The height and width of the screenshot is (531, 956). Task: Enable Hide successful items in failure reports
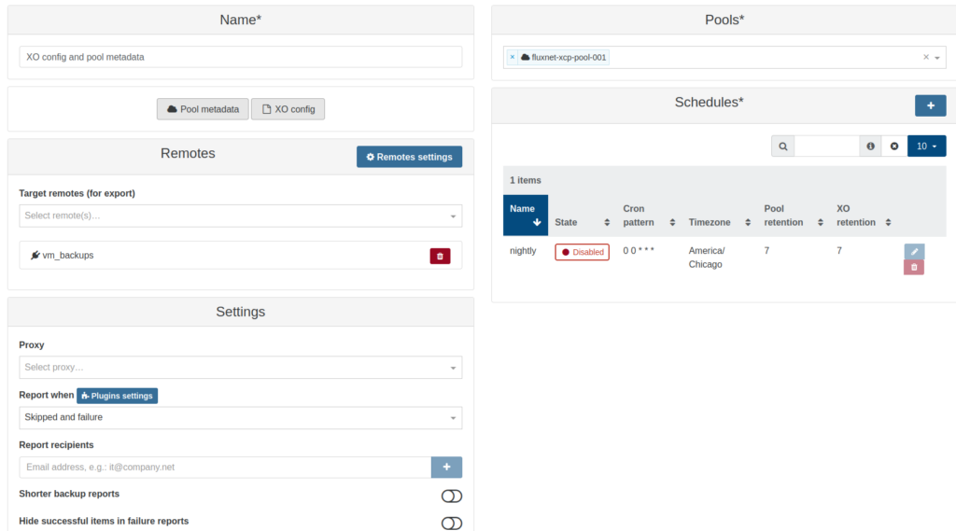pos(451,523)
